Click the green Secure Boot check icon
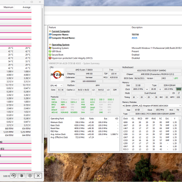The image size is (182, 182). pyautogui.click(x=50, y=55)
